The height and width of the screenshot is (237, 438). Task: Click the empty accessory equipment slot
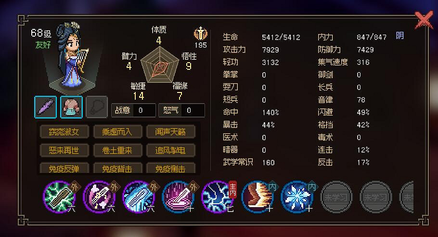97,107
